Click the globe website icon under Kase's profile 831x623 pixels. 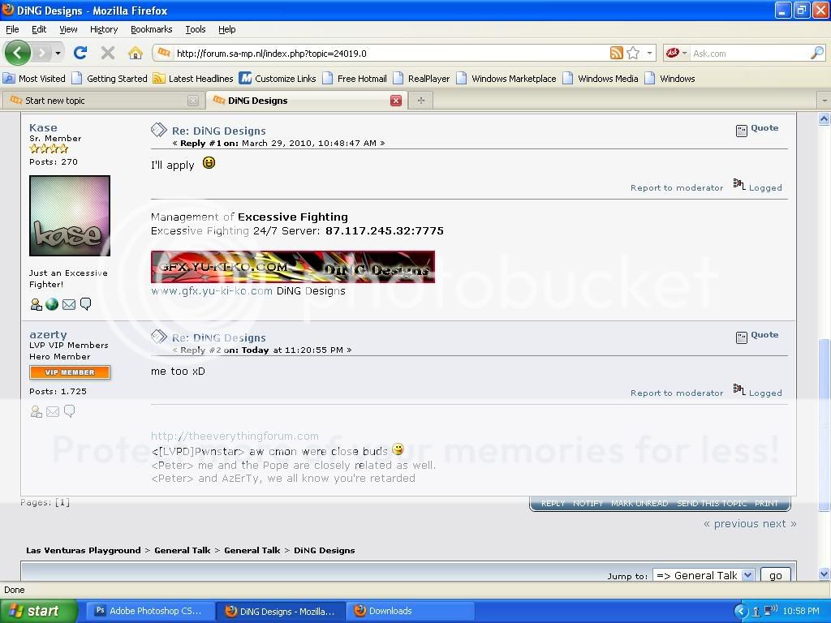click(52, 304)
